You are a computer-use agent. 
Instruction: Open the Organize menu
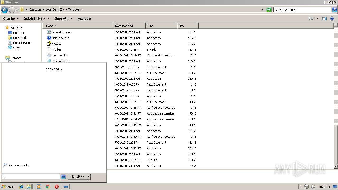tap(11, 18)
